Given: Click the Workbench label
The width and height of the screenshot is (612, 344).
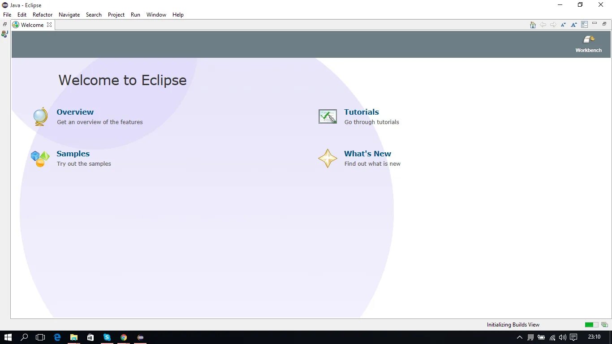Looking at the screenshot, I should coord(589,50).
